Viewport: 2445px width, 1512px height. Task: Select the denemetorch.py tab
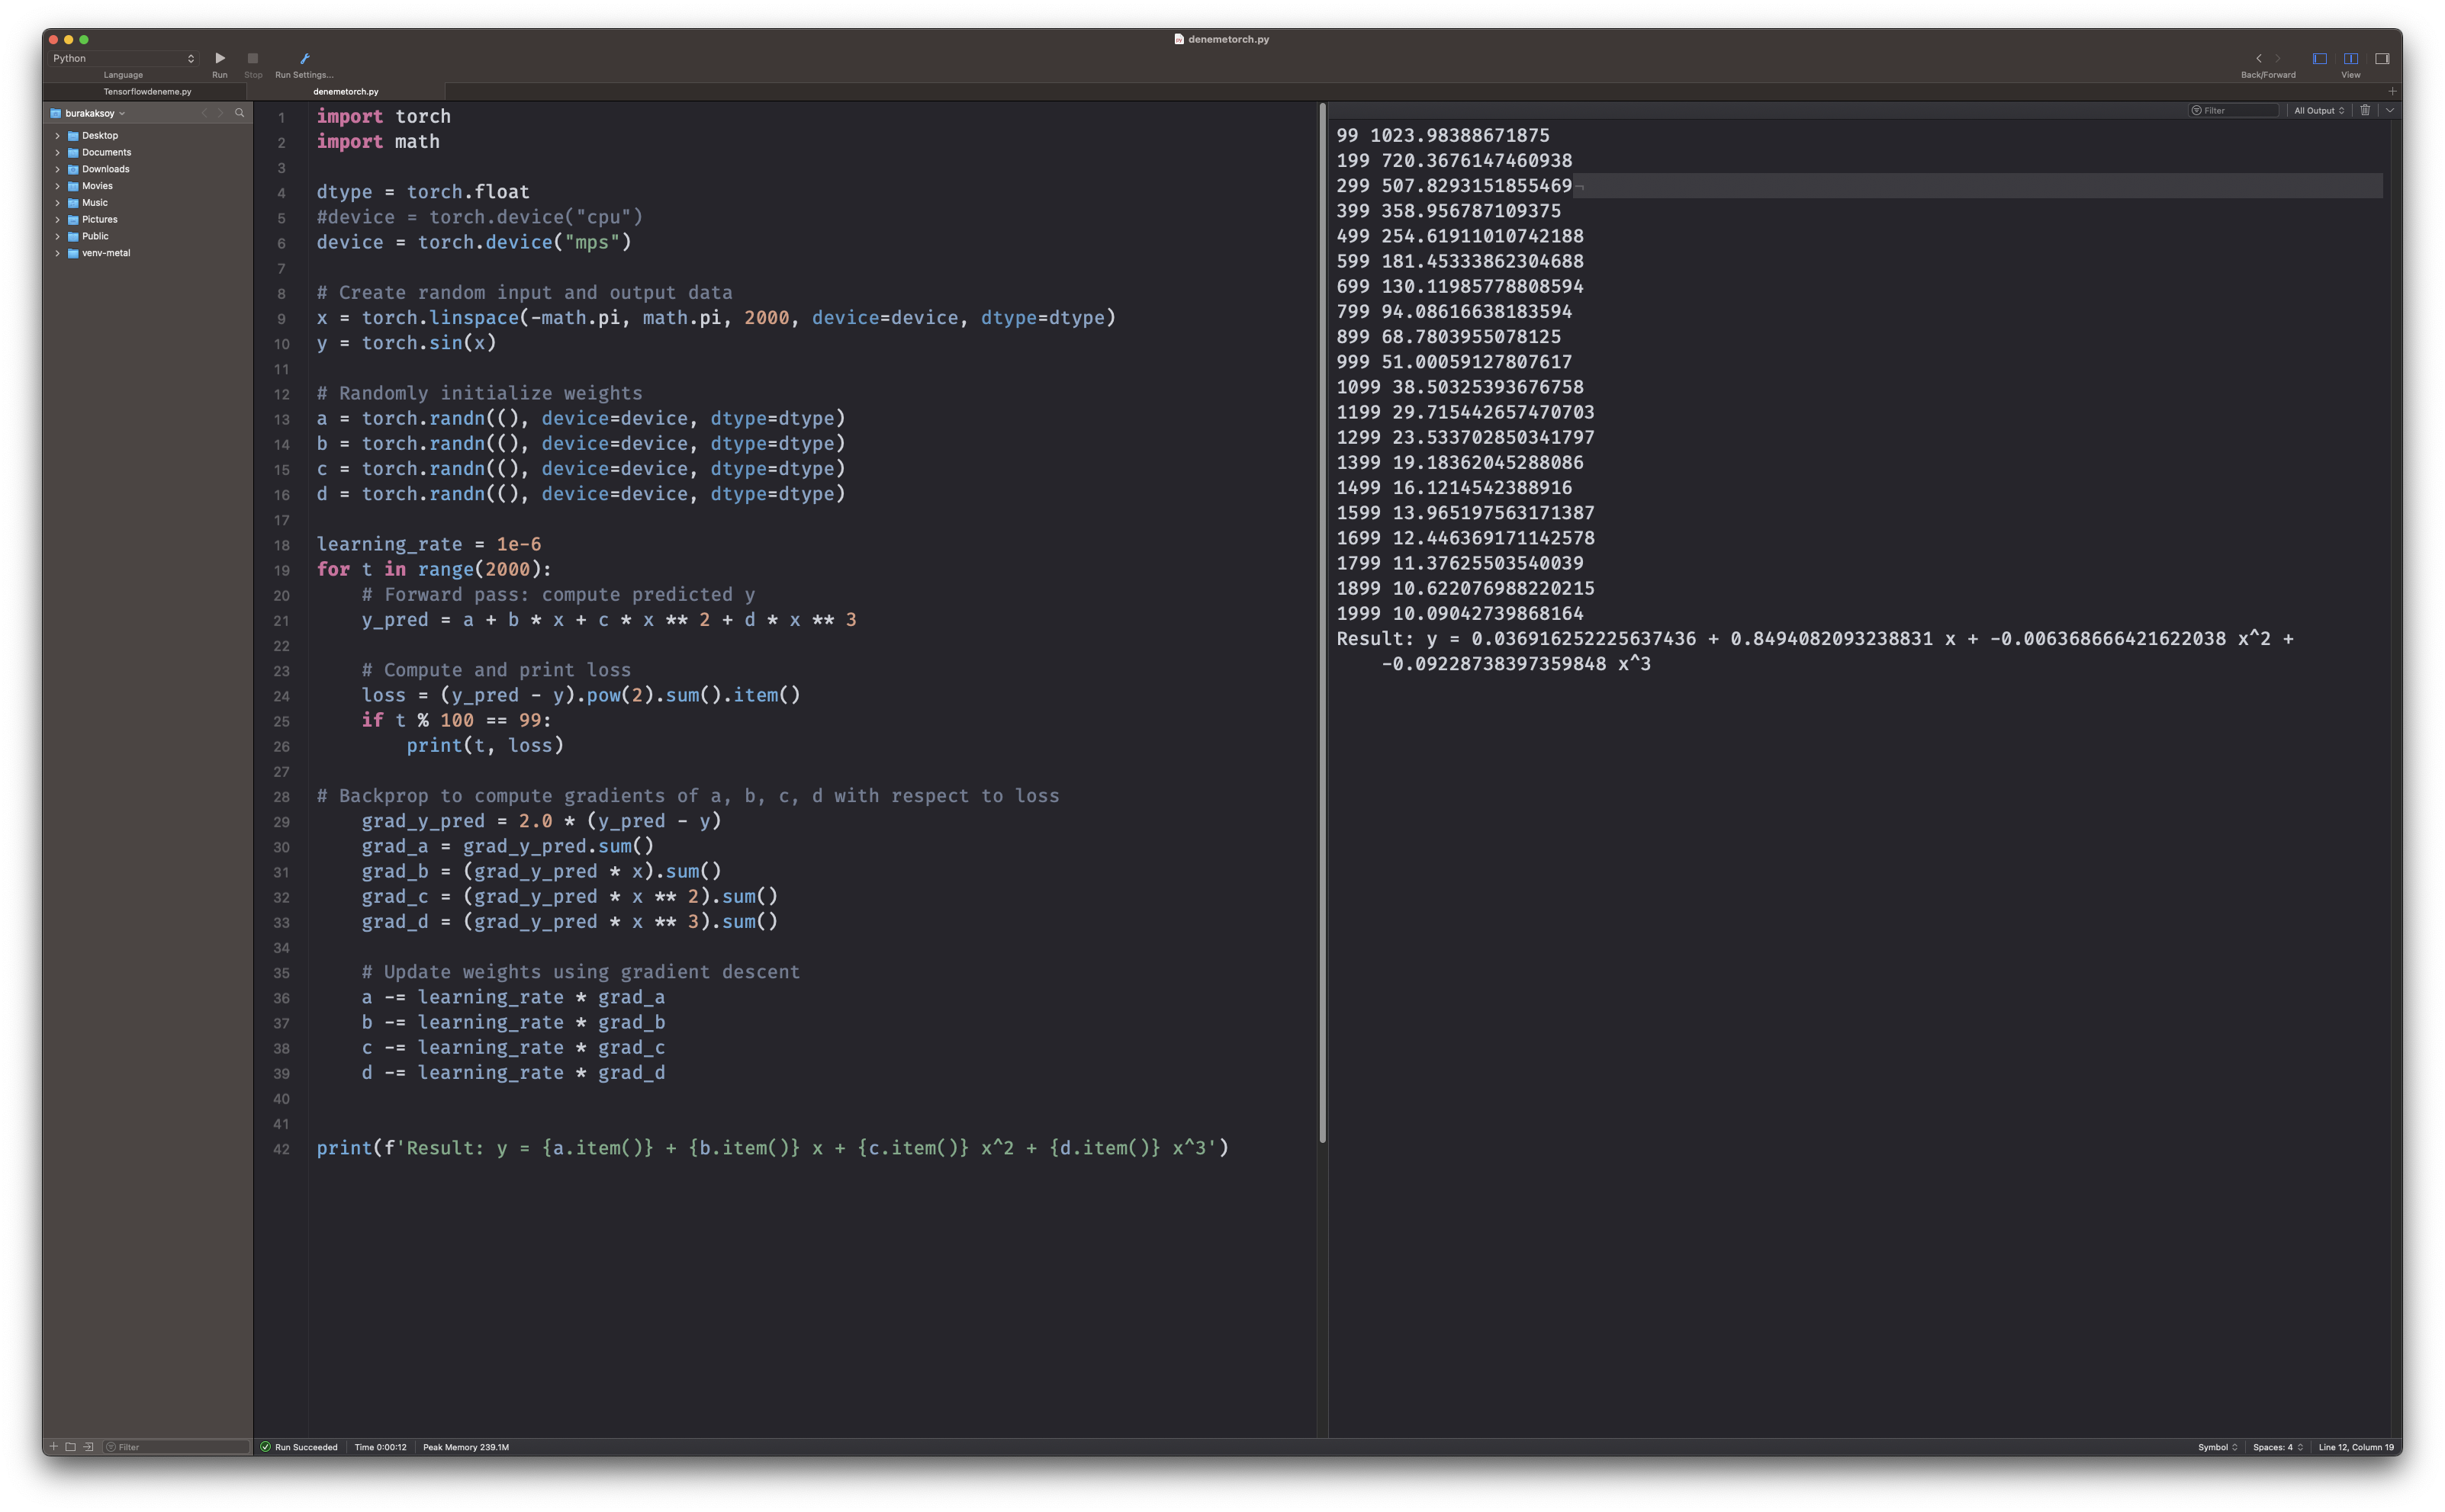345,91
